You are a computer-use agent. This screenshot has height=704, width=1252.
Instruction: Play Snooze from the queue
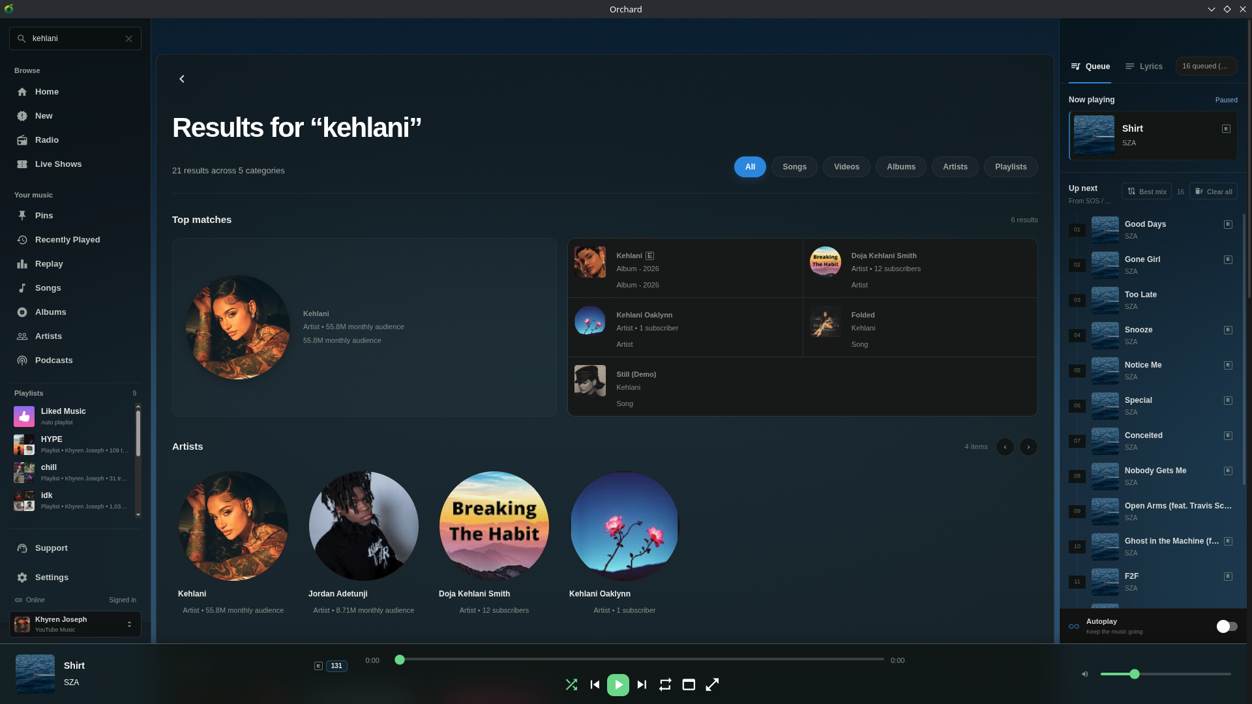(x=1152, y=336)
